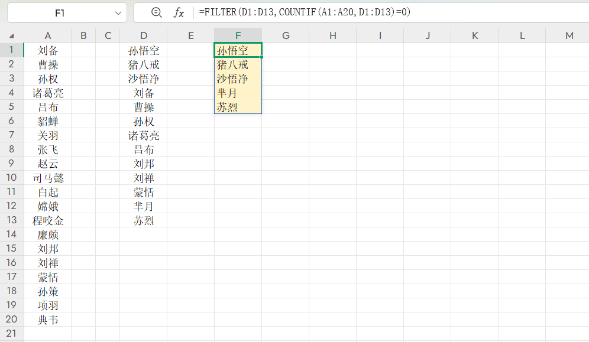Image resolution: width=589 pixels, height=342 pixels.
Task: Click the filtered result 苏烈 in column F
Action: coord(238,107)
